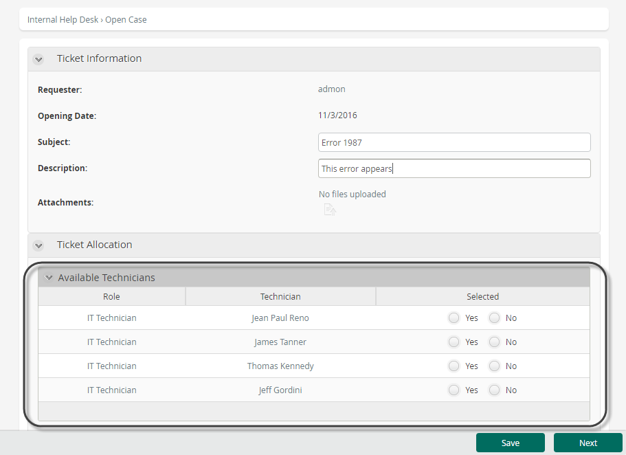Image resolution: width=626 pixels, height=455 pixels.
Task: Click the requester value admon
Action: pos(331,89)
